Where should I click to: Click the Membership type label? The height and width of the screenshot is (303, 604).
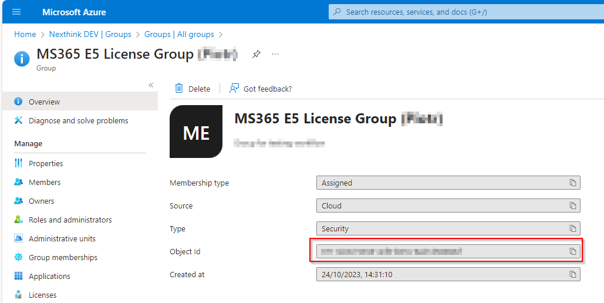tap(199, 183)
